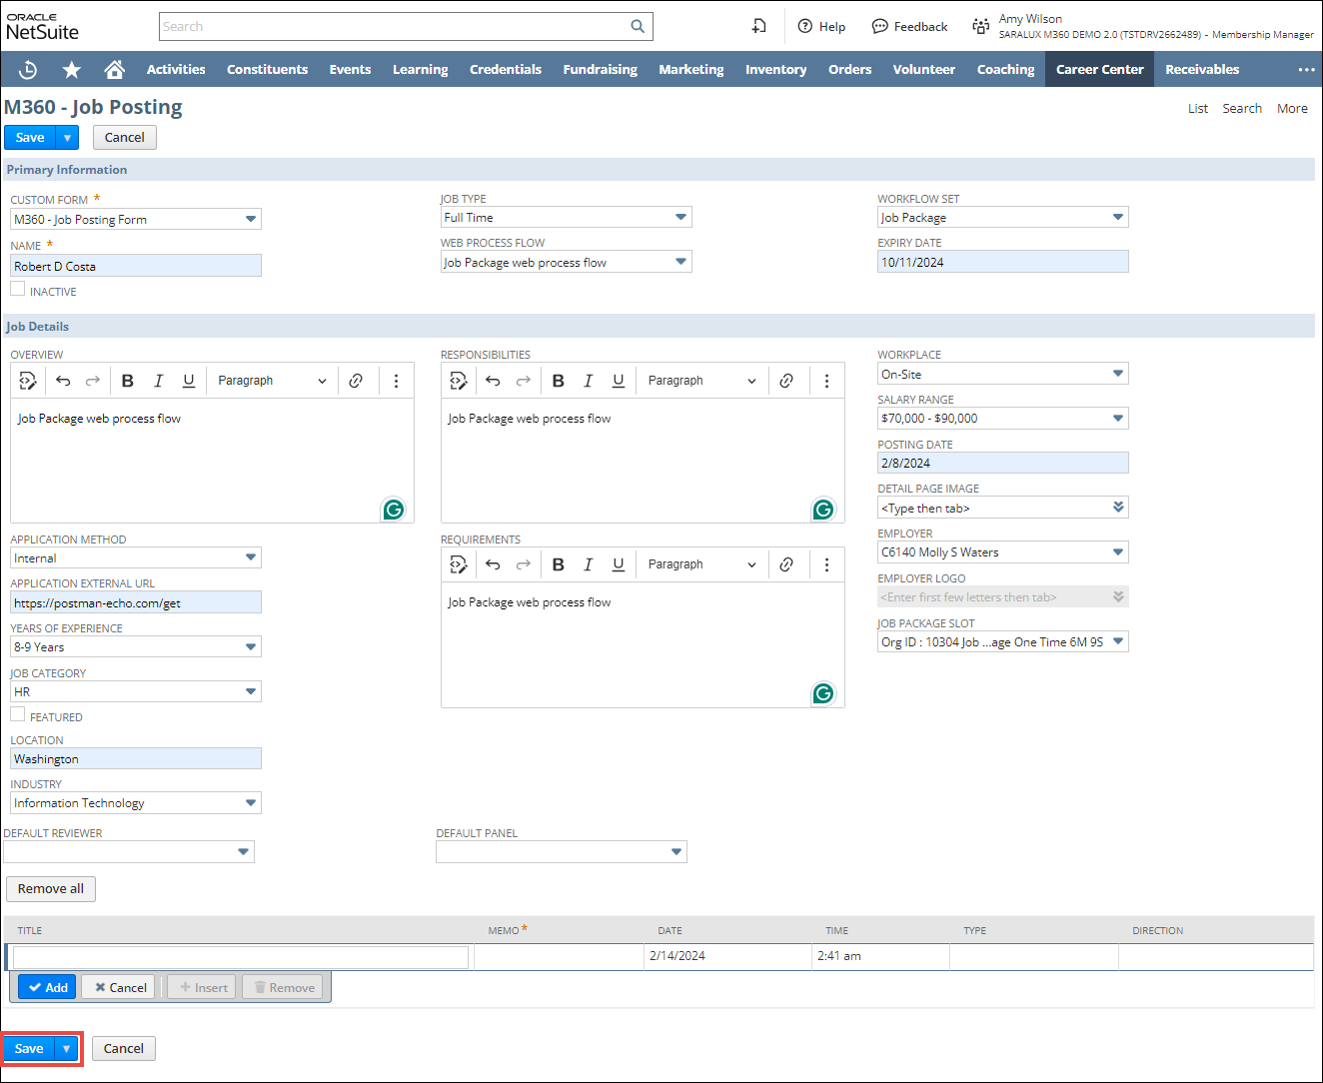Open Paragraph style dropdown in Requirements editor
1323x1083 pixels.
pyautogui.click(x=701, y=564)
